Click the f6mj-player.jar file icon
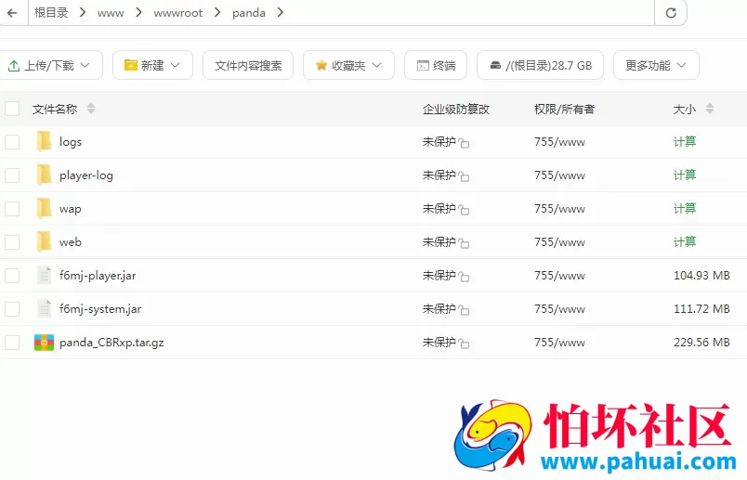Image resolution: width=747 pixels, height=480 pixels. tap(44, 275)
